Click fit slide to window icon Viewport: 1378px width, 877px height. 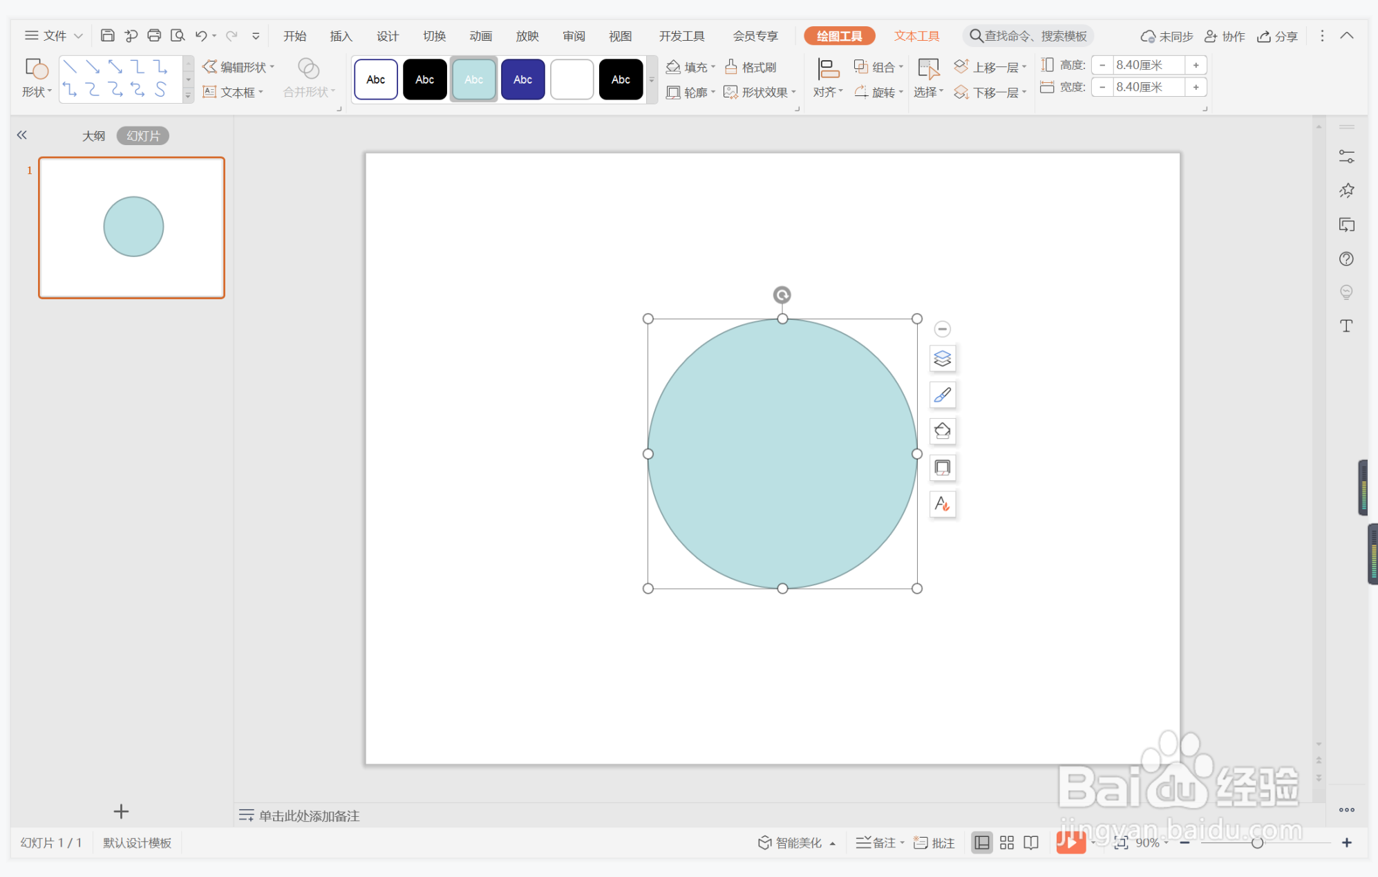pyautogui.click(x=1120, y=842)
